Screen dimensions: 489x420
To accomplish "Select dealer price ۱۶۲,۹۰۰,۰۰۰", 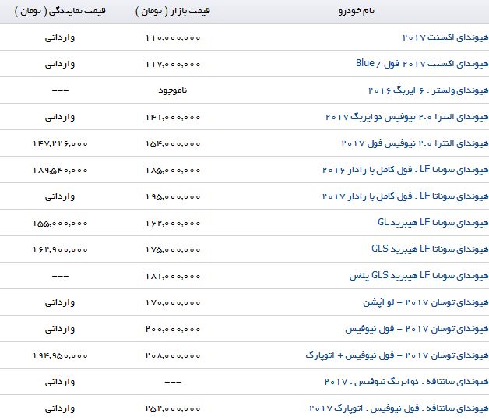I will [x=60, y=250].
